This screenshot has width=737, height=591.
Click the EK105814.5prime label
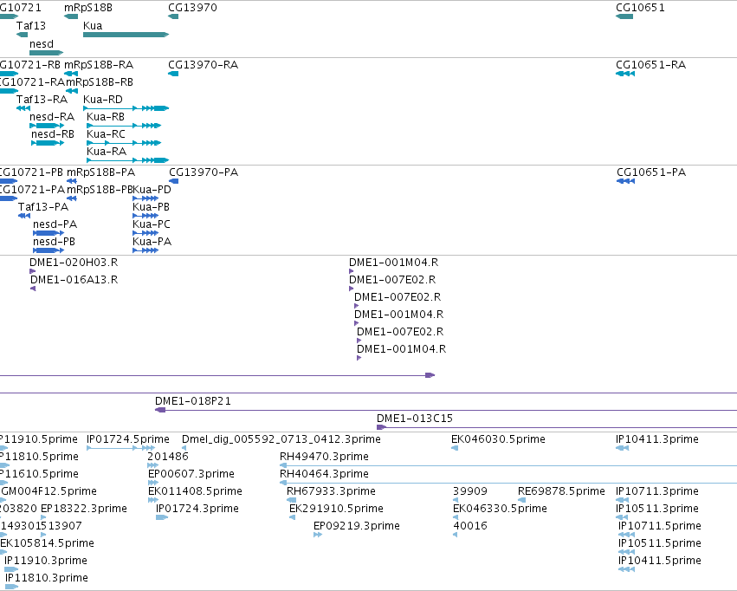(47, 544)
